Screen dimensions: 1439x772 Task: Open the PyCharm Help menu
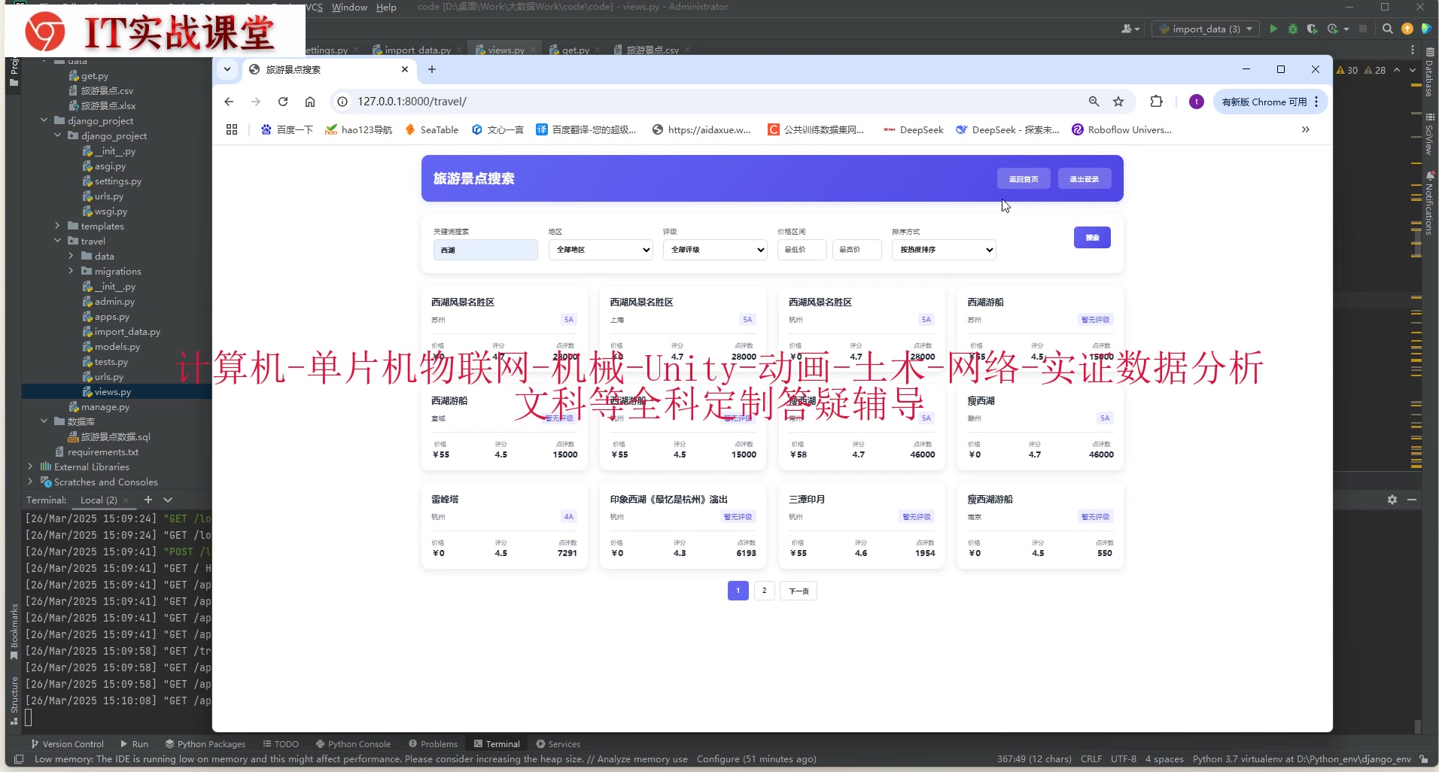[x=386, y=7]
